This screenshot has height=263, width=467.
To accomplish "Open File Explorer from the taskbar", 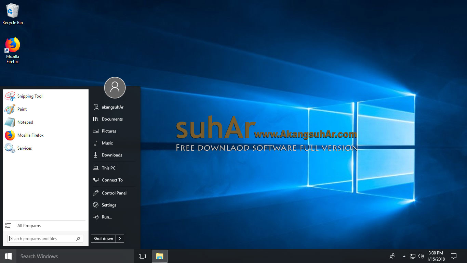I will tap(159, 256).
